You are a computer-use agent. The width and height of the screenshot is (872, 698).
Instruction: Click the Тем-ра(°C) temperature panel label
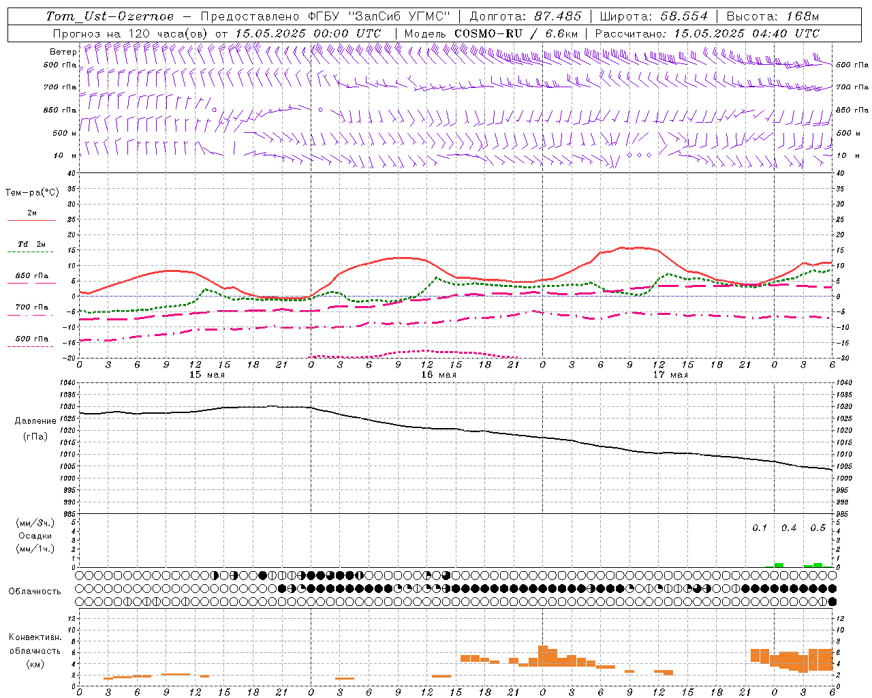click(32, 193)
